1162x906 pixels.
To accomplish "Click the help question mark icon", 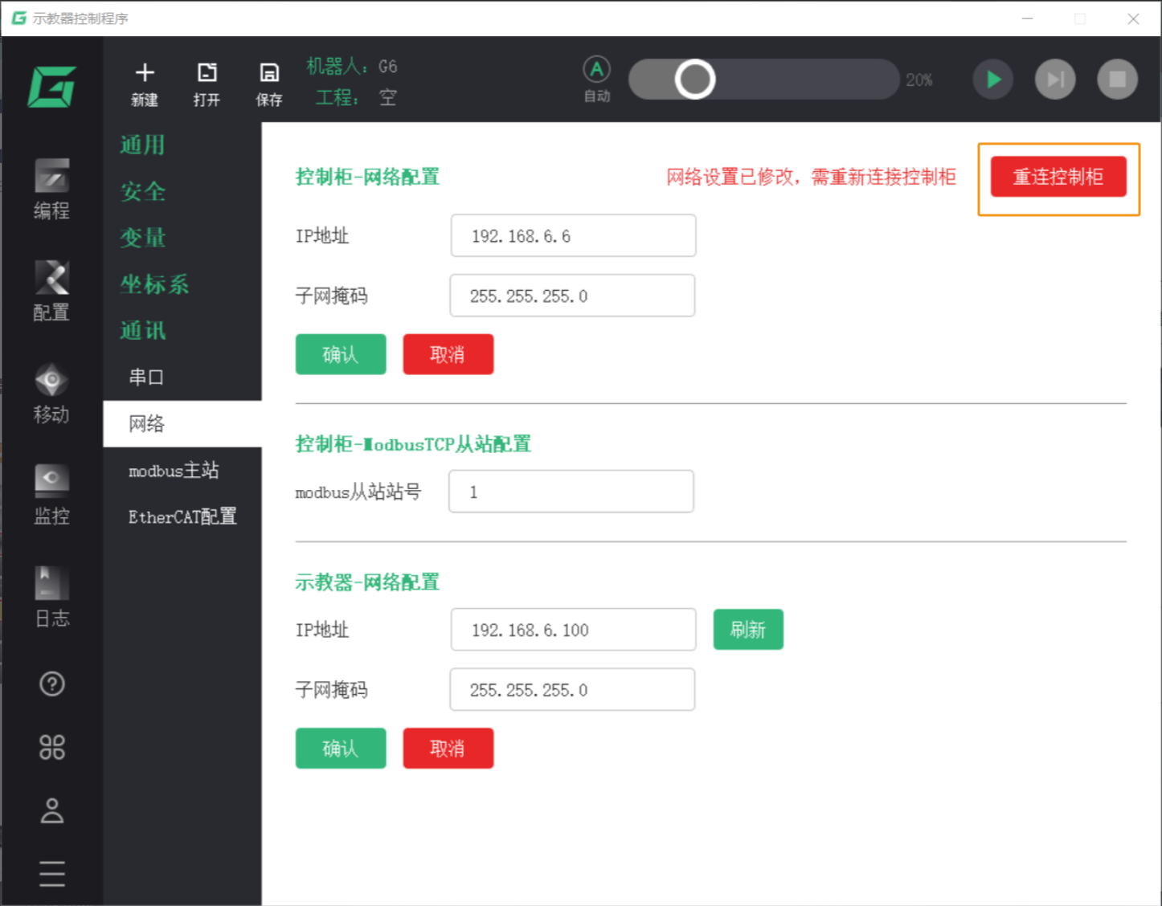I will tap(52, 684).
